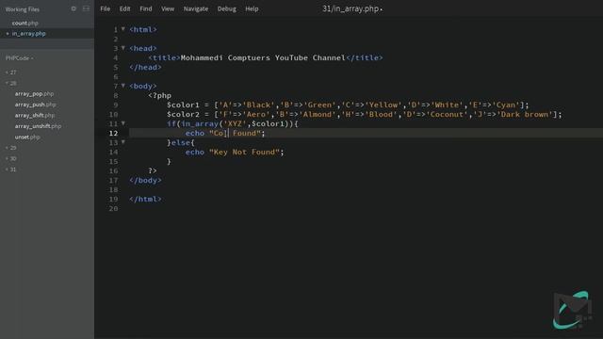The width and height of the screenshot is (603, 339).
Task: Click the split view icon beside Working Files
Action: click(86, 8)
